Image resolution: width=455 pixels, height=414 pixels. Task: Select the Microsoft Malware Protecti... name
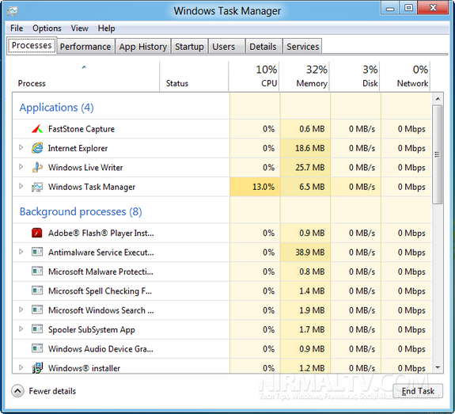pyautogui.click(x=100, y=272)
